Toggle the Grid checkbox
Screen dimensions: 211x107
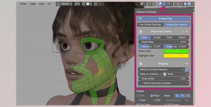coord(138,96)
